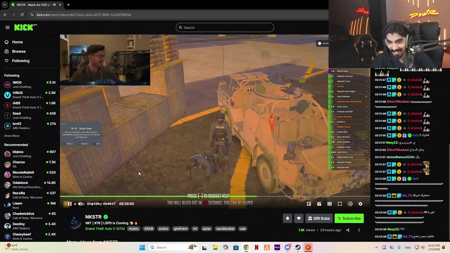Go to Home in sidebar

click(x=30, y=42)
